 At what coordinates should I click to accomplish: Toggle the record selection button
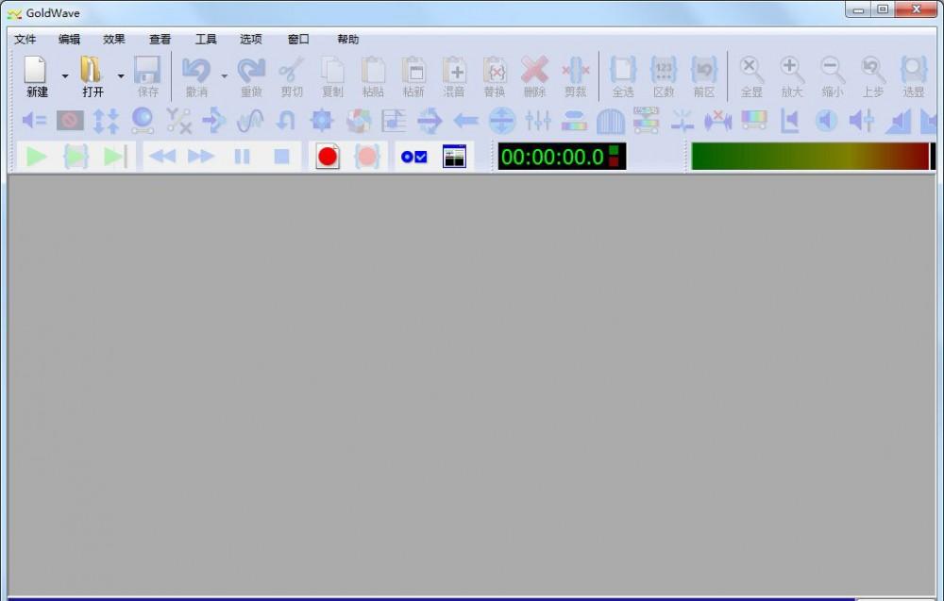(x=366, y=157)
